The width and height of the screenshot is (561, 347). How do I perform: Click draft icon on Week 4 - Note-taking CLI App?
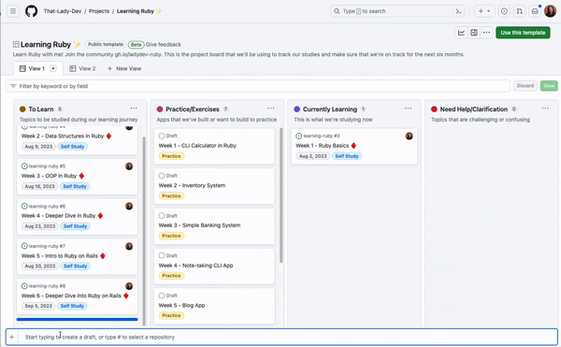(x=162, y=255)
